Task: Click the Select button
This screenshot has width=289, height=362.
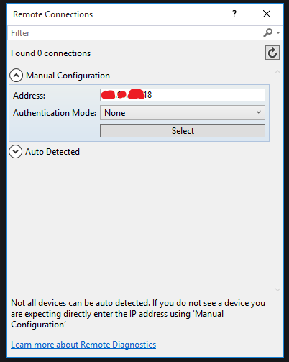Action: point(183,131)
